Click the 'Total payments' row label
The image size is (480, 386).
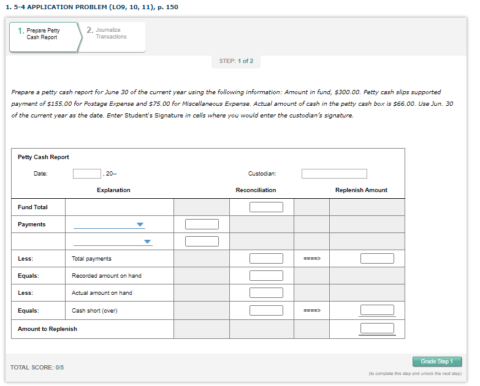tap(91, 259)
